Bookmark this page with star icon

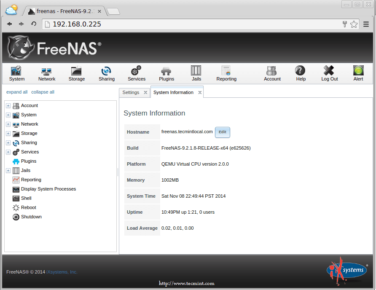click(x=354, y=24)
